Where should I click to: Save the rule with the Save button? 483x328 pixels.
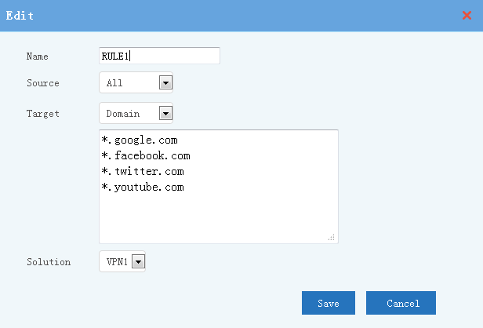pos(329,303)
